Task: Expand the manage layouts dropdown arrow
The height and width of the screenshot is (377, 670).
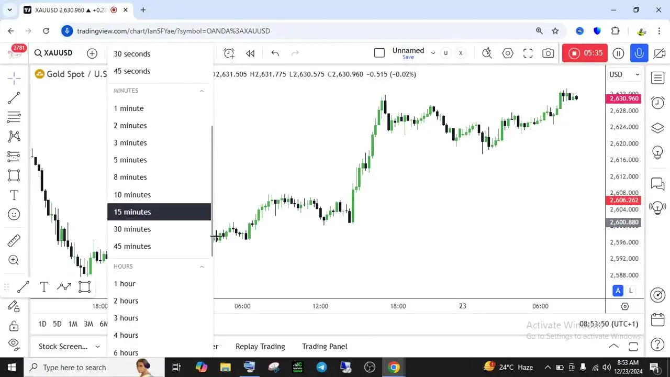Action: coord(433,53)
